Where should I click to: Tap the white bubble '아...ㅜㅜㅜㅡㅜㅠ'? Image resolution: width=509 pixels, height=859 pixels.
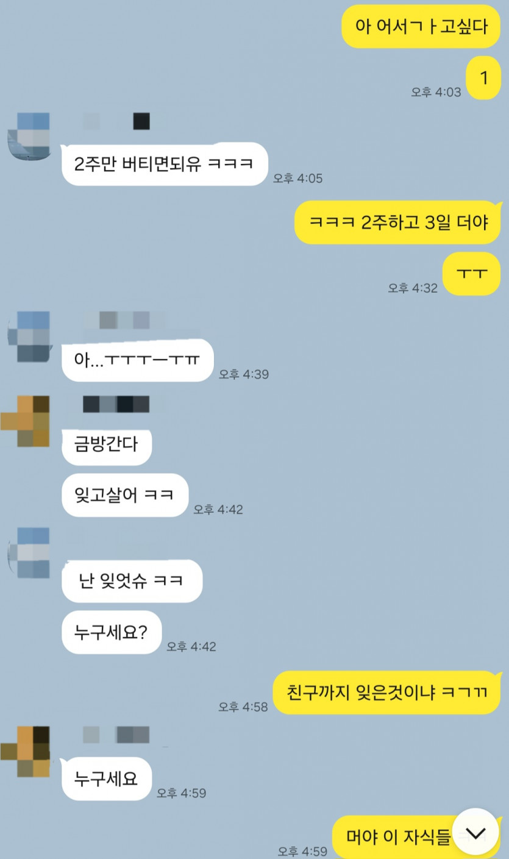click(138, 360)
